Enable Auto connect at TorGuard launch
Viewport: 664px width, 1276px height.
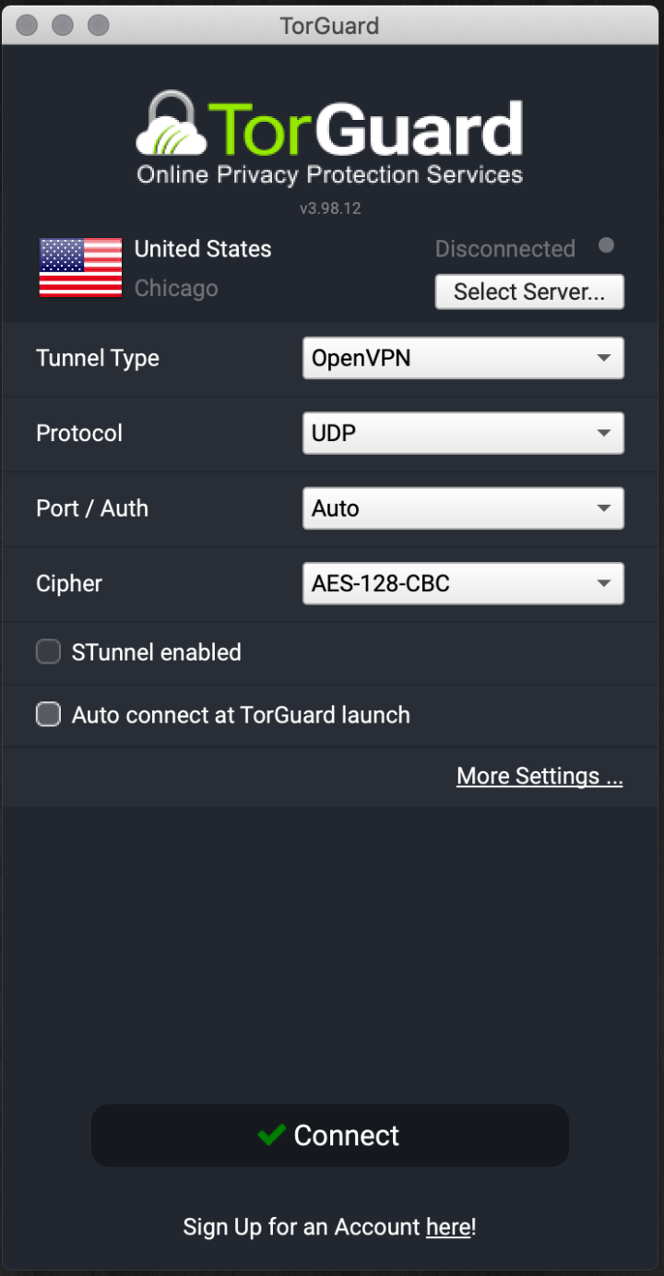[x=48, y=714]
